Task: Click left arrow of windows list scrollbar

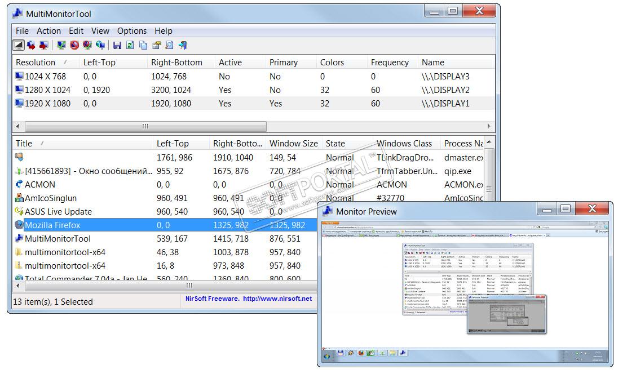Action: (17, 286)
